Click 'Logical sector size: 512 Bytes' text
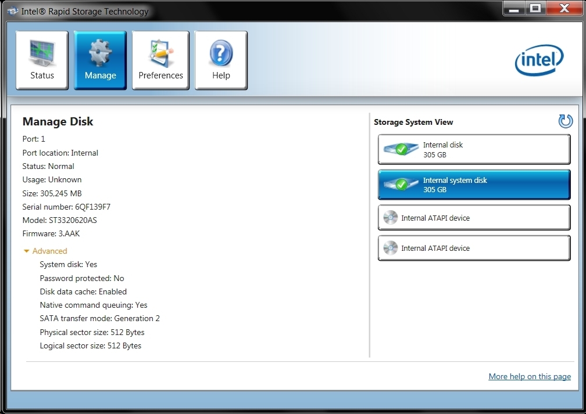The image size is (586, 414). click(91, 345)
